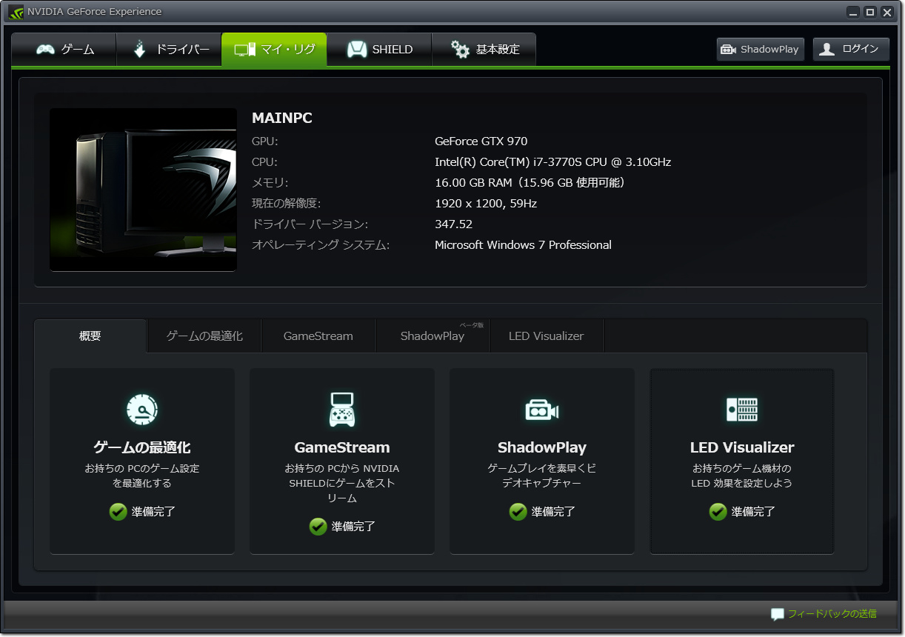Click the NVIDIA logo in title bar
The height and width of the screenshot is (637, 905).
point(16,12)
